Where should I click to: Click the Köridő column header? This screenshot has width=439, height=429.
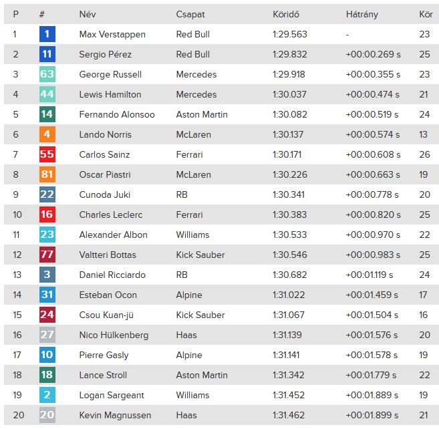click(x=286, y=14)
